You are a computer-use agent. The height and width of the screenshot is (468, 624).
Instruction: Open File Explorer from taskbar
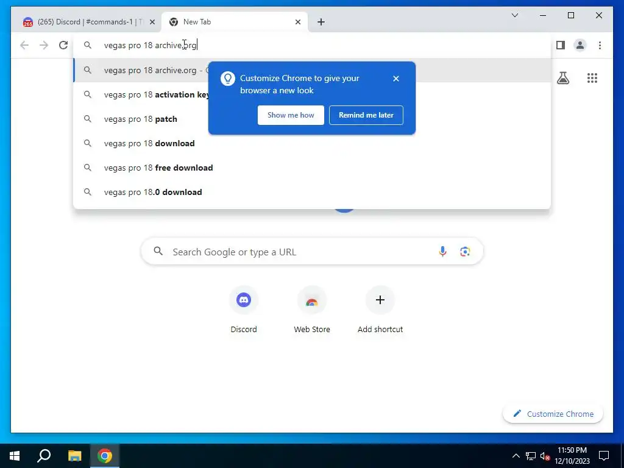74,456
